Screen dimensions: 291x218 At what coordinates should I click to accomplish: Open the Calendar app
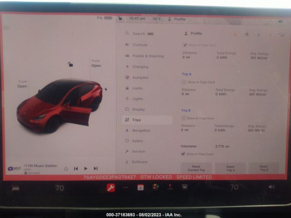point(140,188)
